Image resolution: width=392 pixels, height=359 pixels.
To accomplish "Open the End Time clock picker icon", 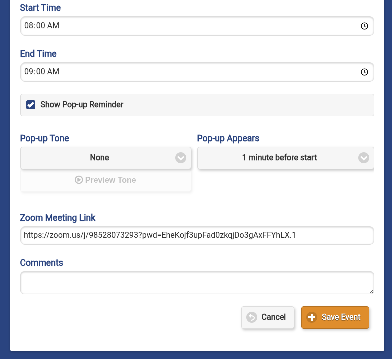I will [364, 72].
